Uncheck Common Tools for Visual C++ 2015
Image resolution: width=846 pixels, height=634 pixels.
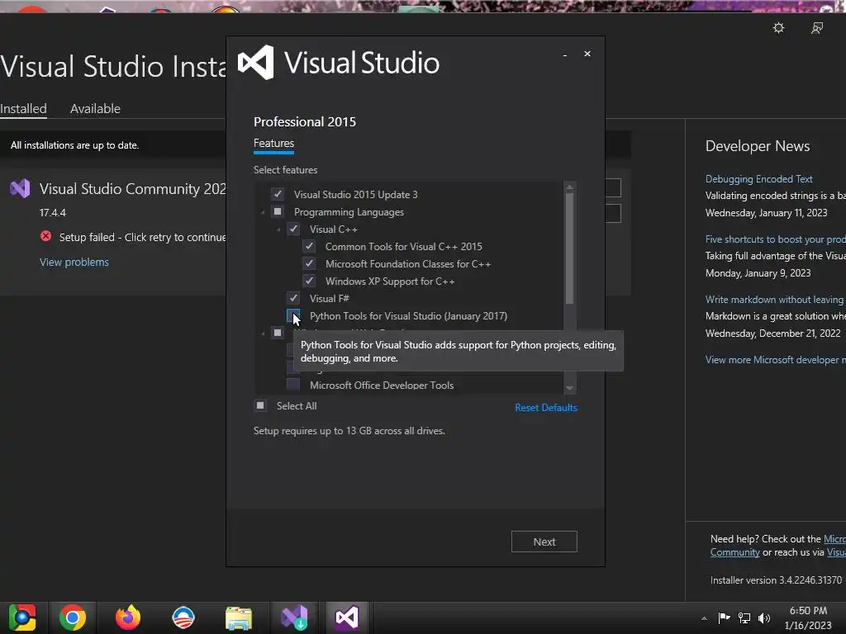point(309,246)
